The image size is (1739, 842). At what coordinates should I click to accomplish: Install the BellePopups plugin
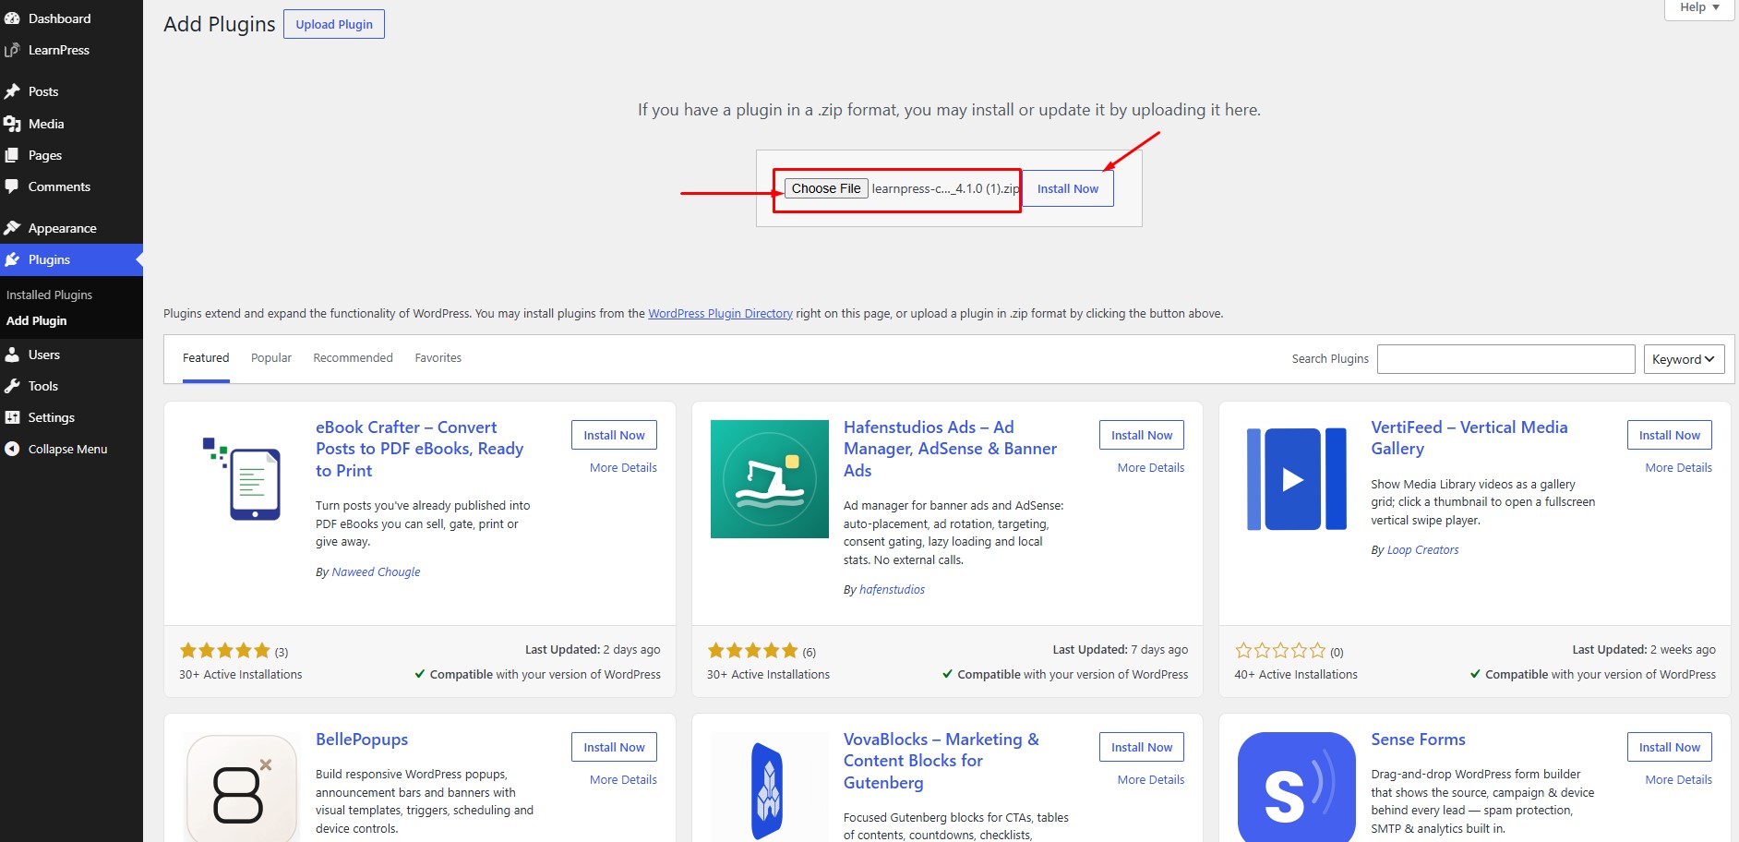point(614,747)
